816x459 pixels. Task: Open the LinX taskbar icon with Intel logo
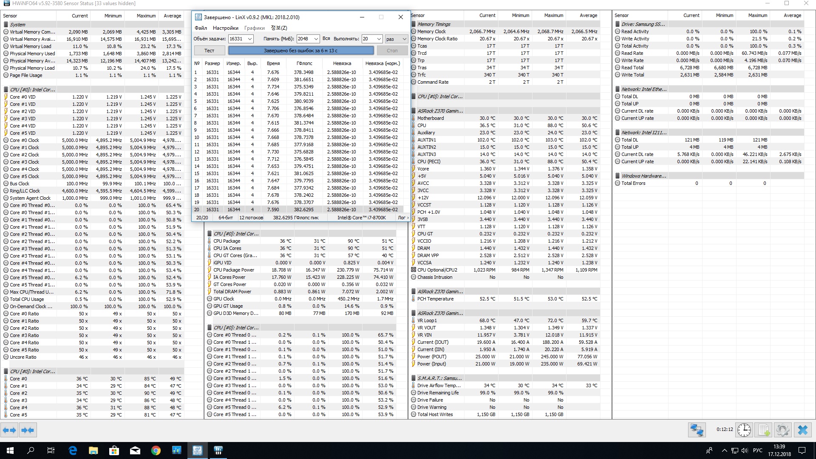tap(197, 450)
